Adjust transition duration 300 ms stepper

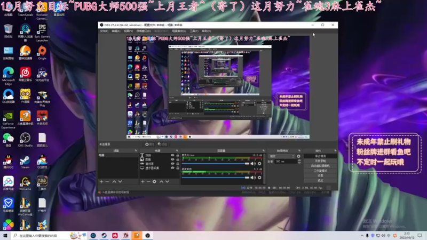pos(299,162)
